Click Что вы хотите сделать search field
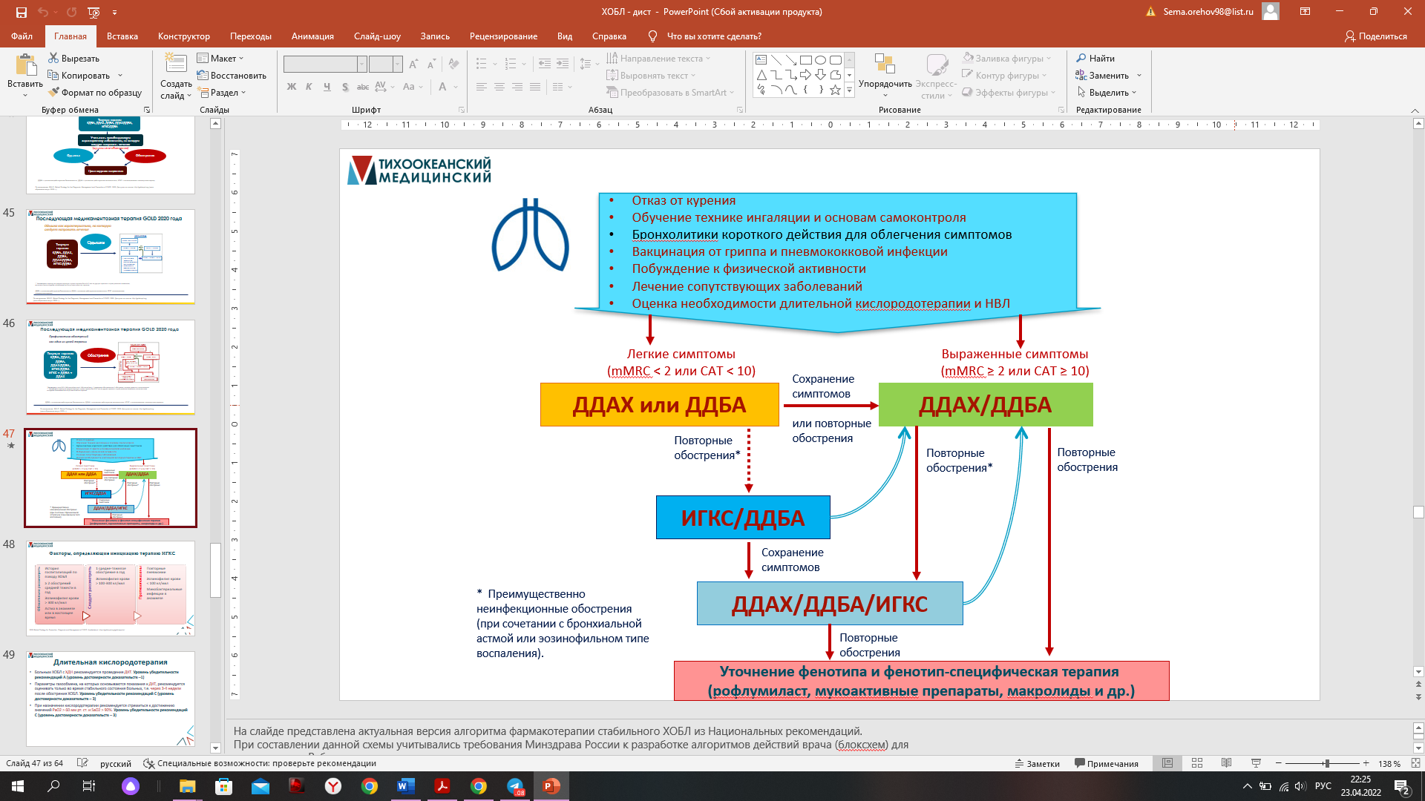The image size is (1425, 801). (x=714, y=36)
